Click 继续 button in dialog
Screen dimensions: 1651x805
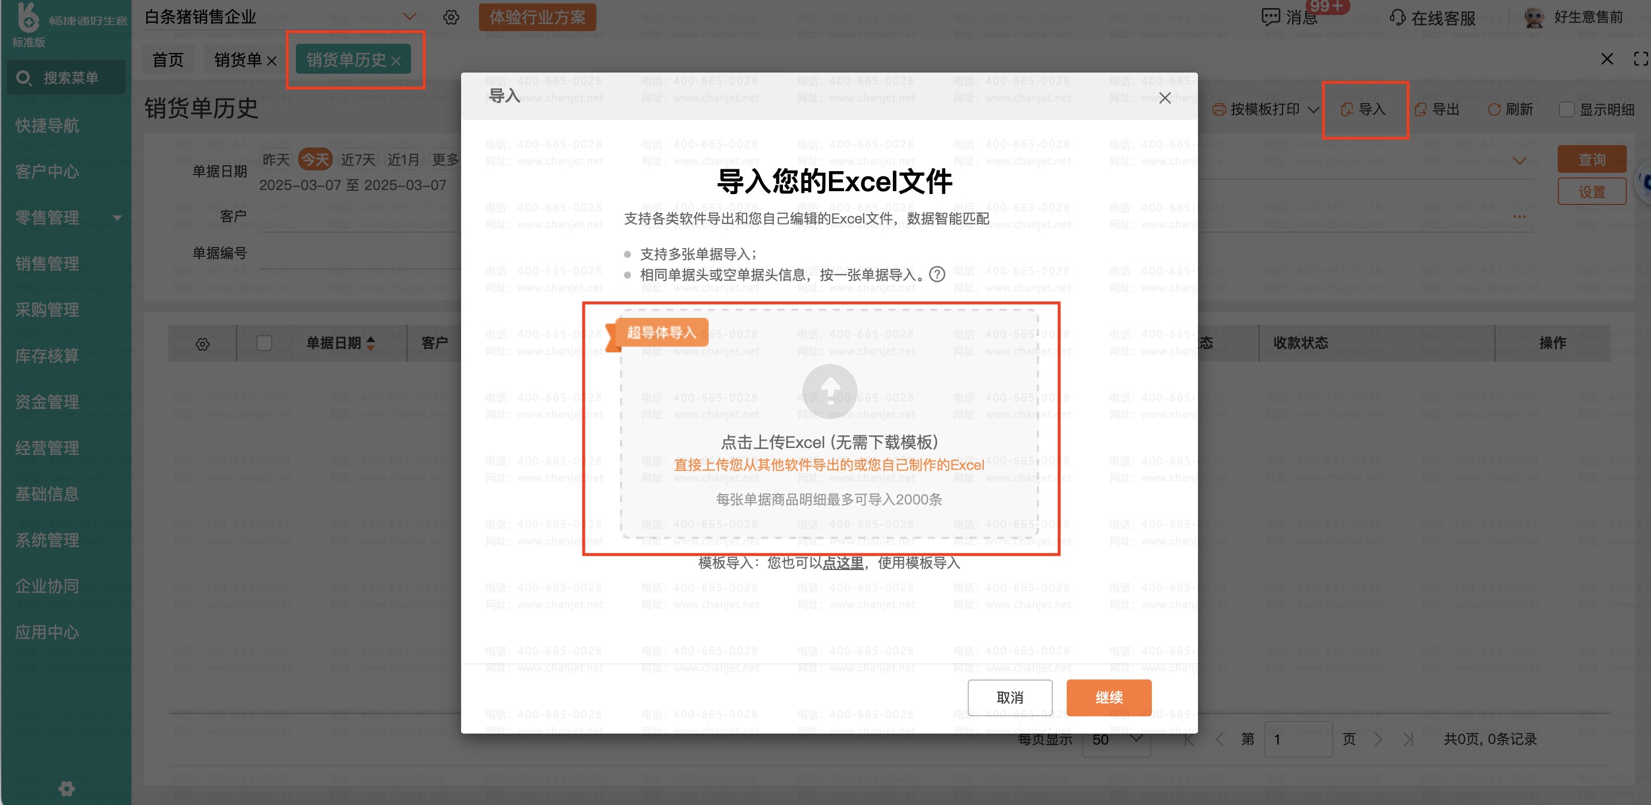pos(1109,697)
